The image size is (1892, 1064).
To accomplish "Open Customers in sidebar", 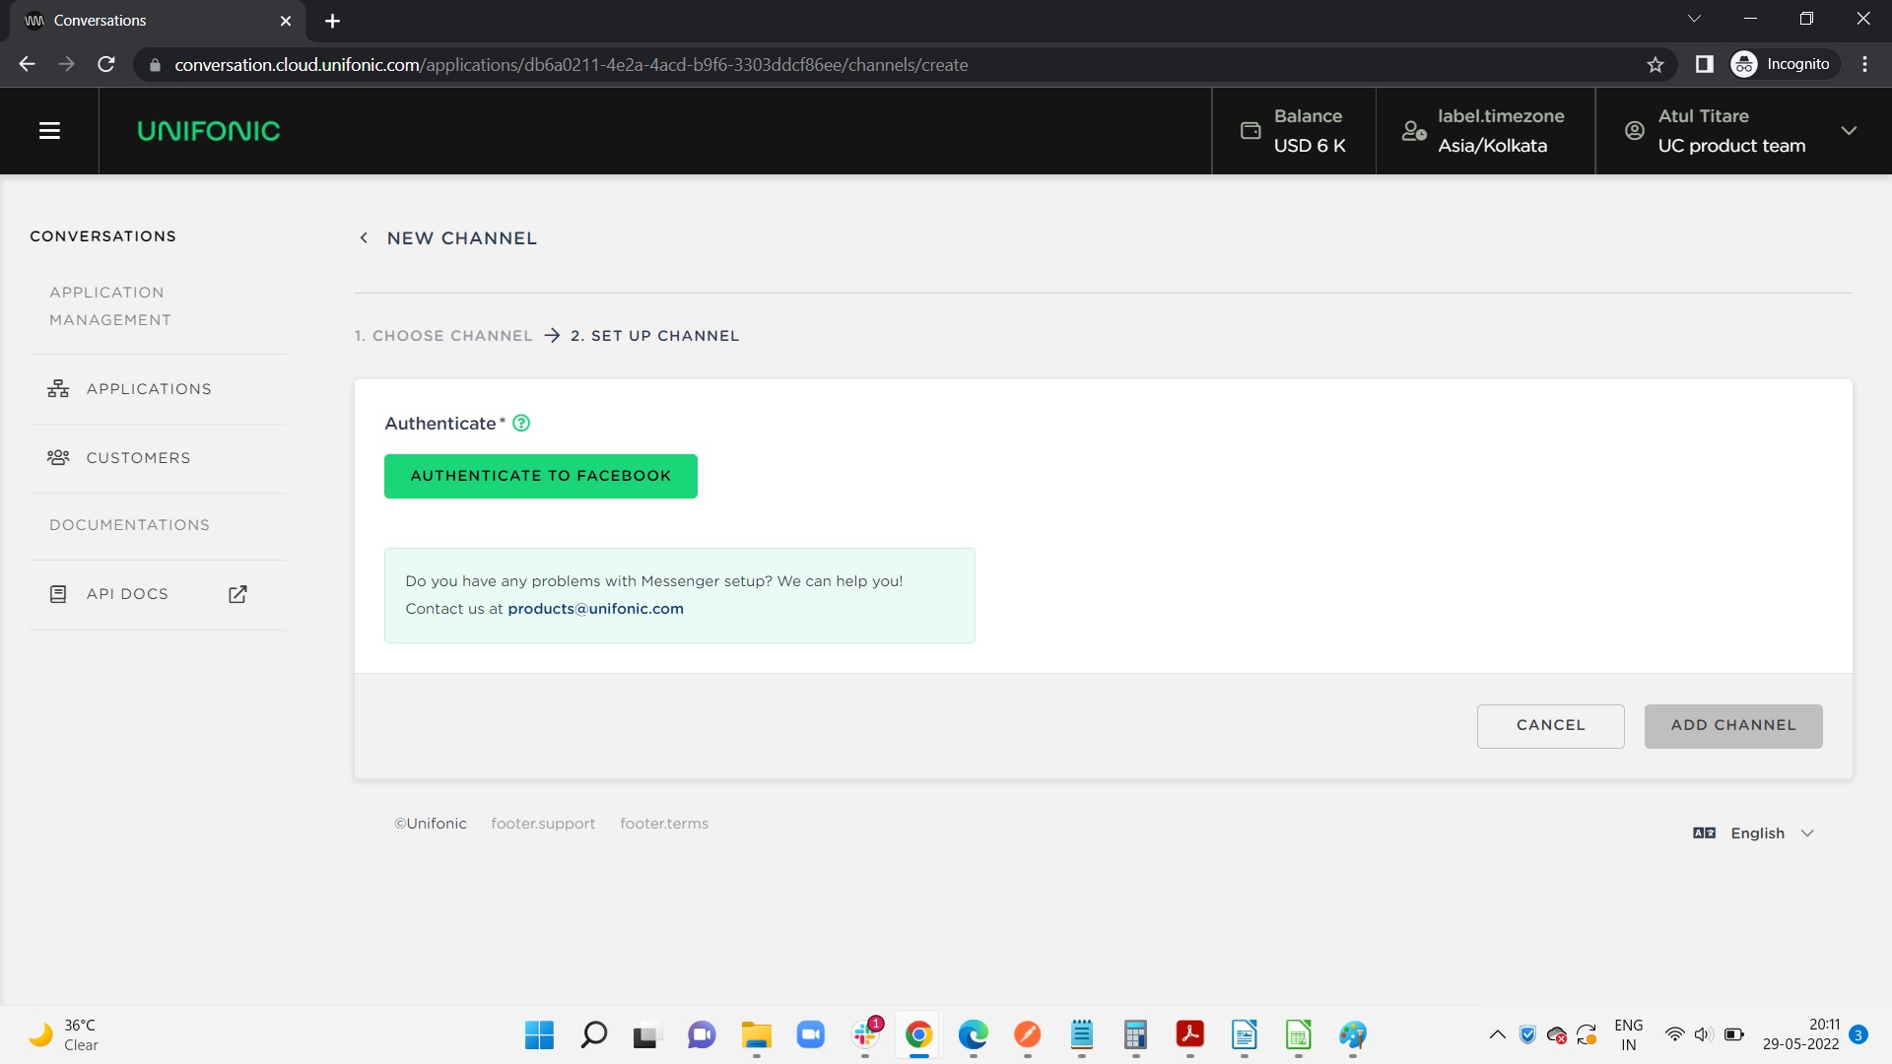I will point(138,458).
